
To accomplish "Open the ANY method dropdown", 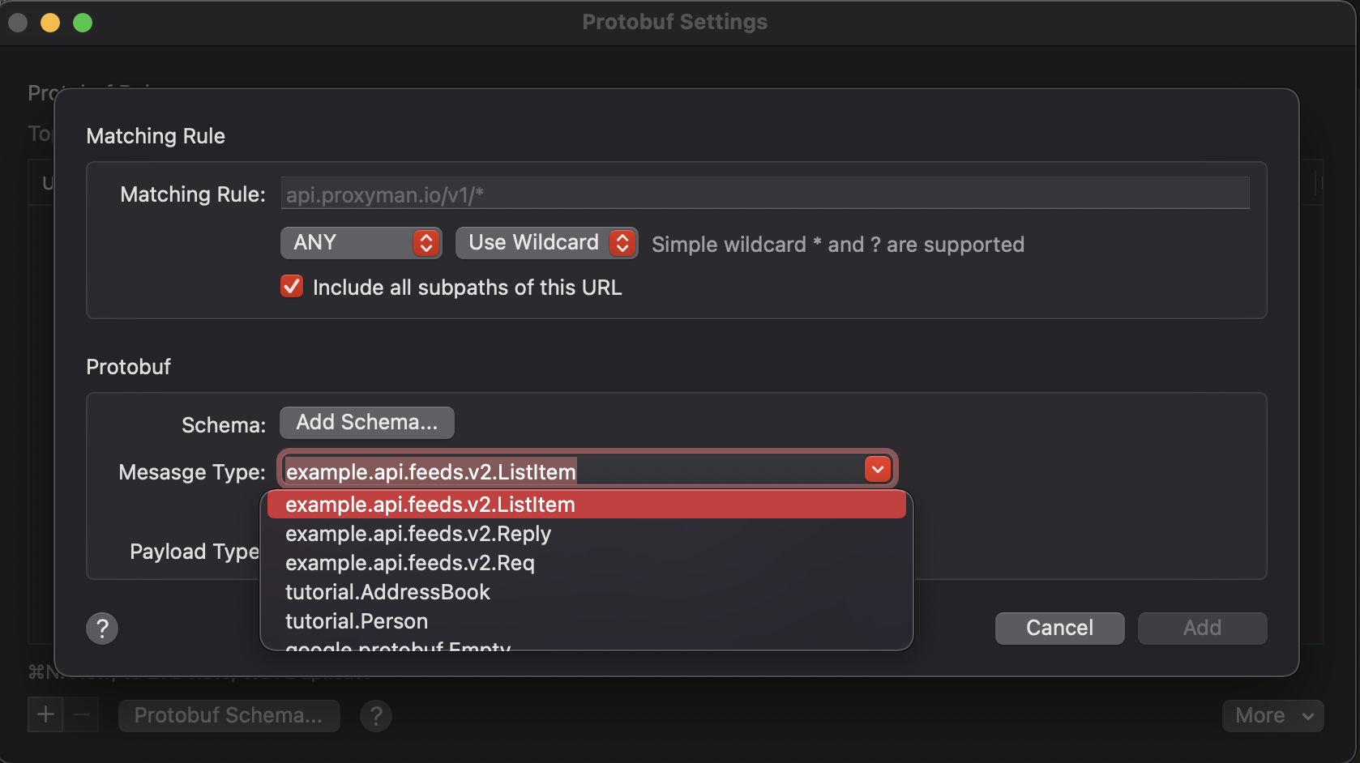I will 361,243.
